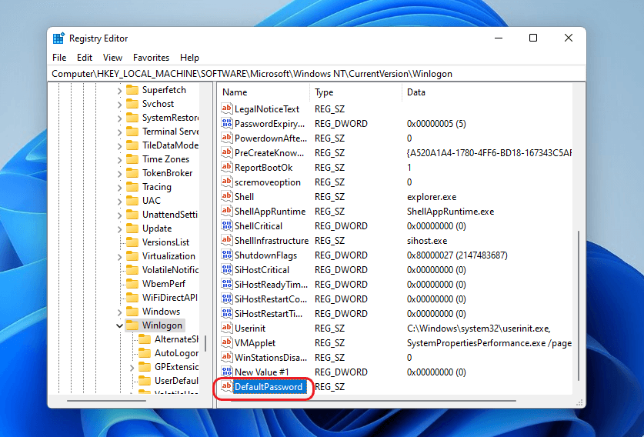Expand the Windows key in the tree
This screenshot has height=437, width=644.
pyautogui.click(x=119, y=312)
